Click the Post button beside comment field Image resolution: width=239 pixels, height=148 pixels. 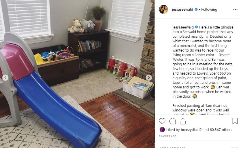tap(234, 147)
